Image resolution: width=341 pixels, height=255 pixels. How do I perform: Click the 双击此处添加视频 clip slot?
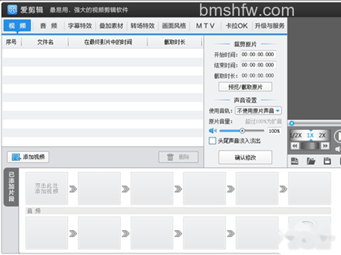point(47,189)
